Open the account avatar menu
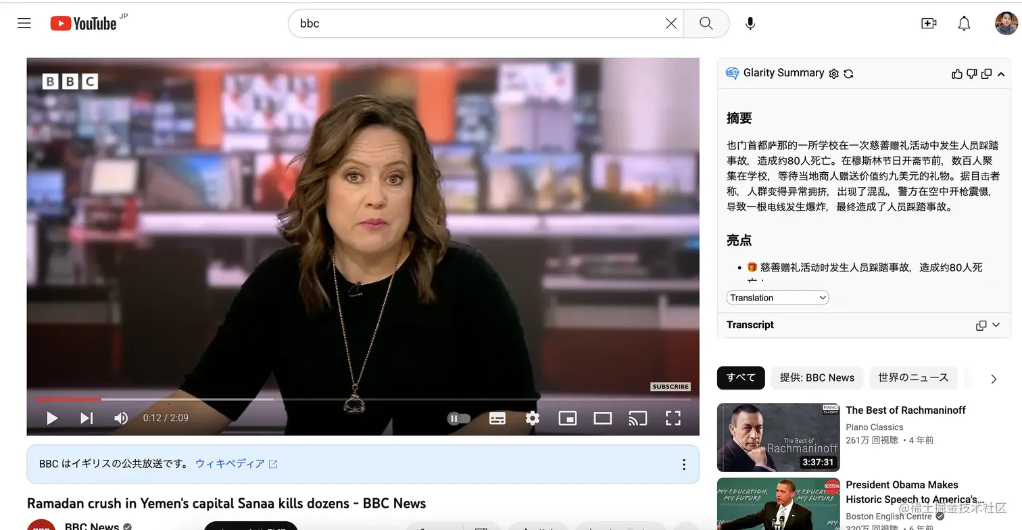Viewport: 1022px width, 530px height. point(1006,24)
